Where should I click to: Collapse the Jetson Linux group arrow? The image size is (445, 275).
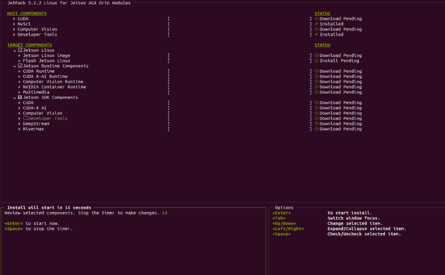(15, 50)
